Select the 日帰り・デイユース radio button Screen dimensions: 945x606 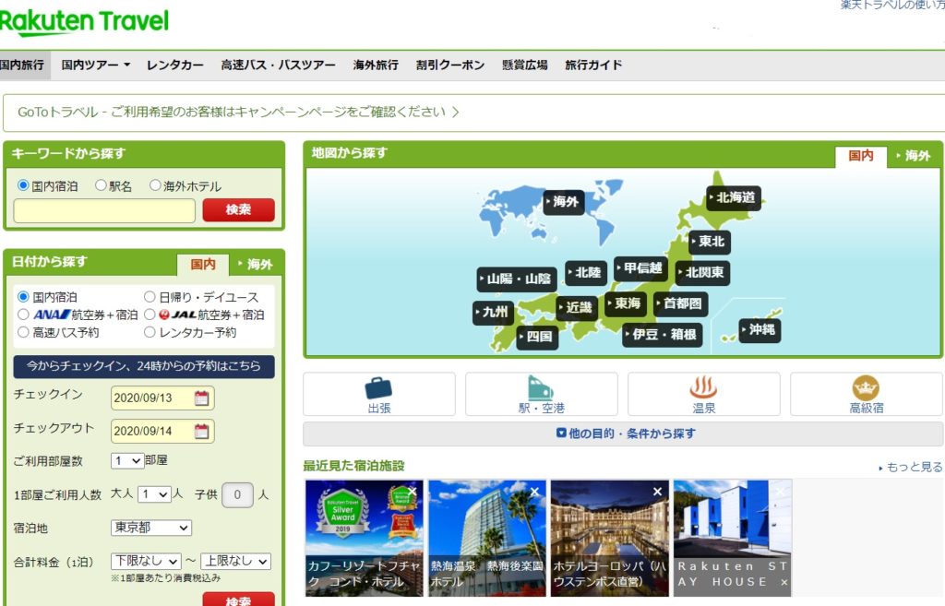[150, 296]
